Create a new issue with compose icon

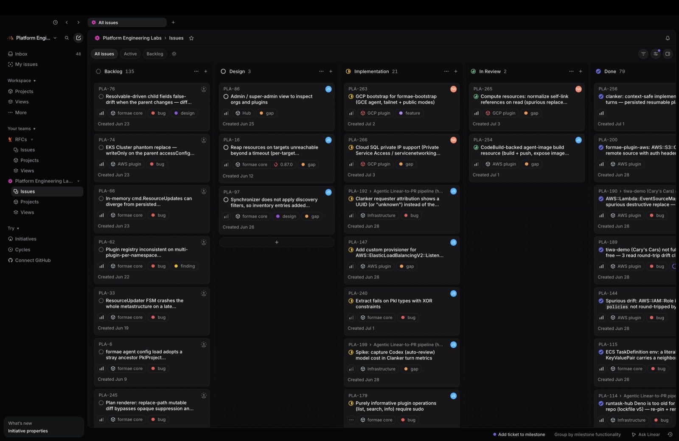tap(79, 38)
